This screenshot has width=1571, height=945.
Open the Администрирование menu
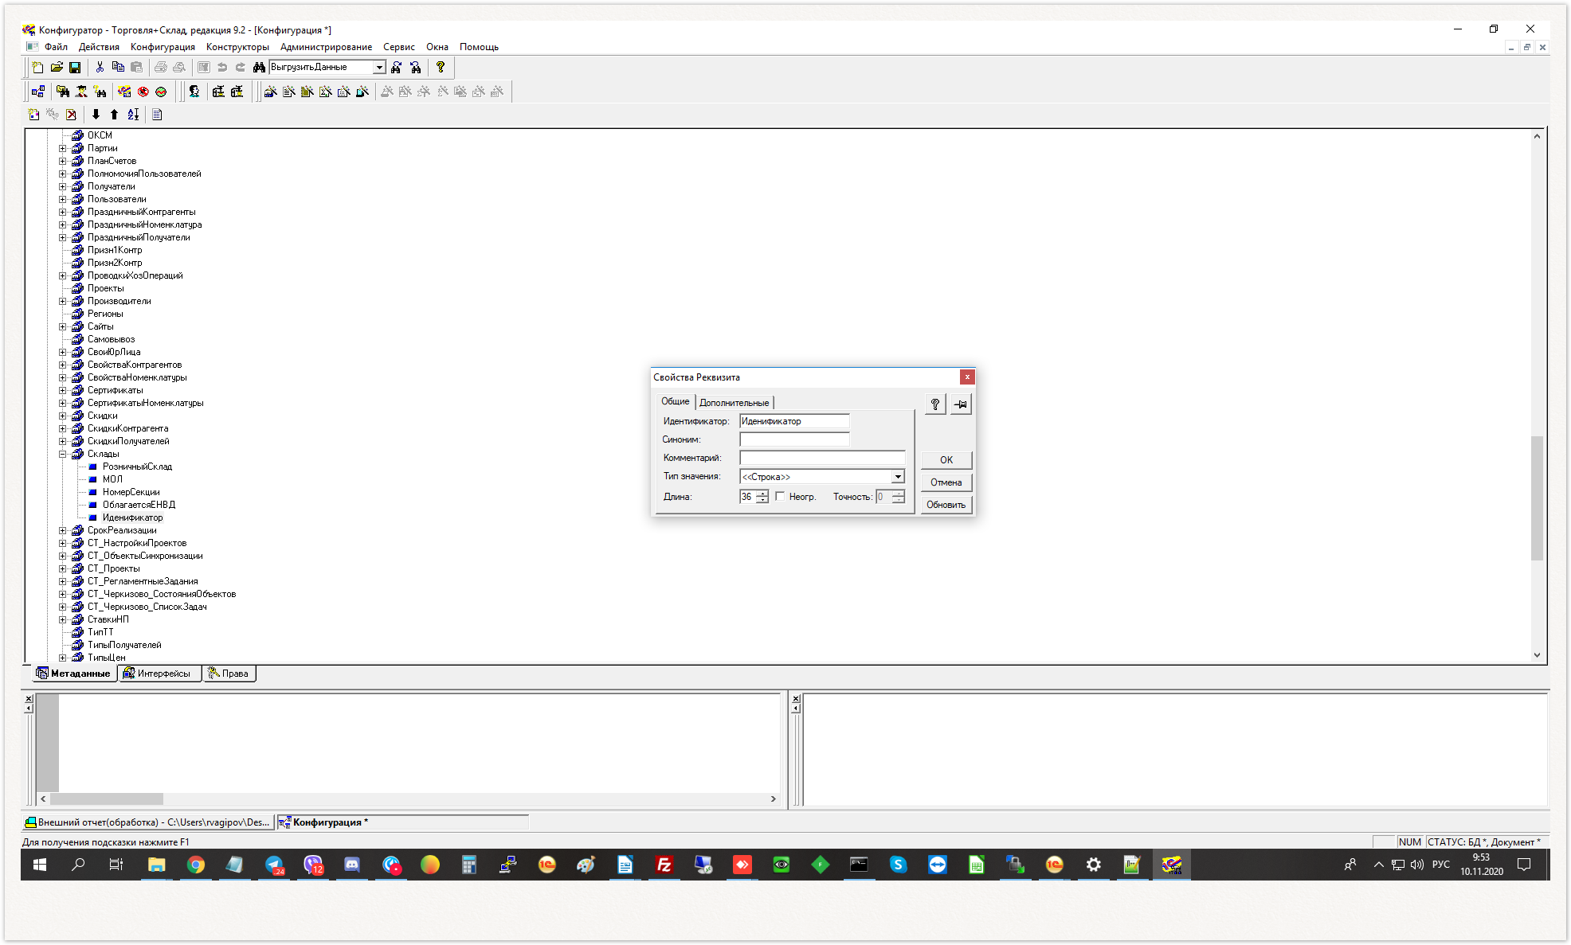pos(326,47)
